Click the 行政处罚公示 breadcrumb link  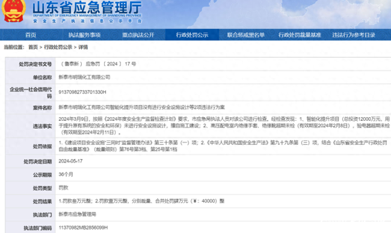coord(58,47)
